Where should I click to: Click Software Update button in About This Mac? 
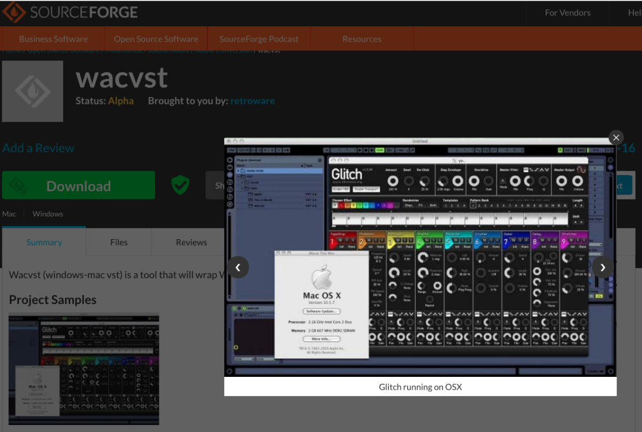point(322,311)
